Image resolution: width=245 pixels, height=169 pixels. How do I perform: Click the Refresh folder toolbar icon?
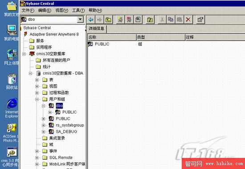tap(150, 20)
